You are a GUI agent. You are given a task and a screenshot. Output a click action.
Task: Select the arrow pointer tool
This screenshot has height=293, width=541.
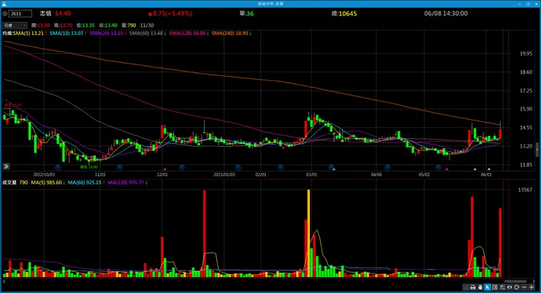488,287
